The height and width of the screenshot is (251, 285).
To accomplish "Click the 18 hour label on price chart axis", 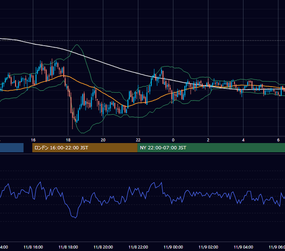I will click(x=68, y=140).
